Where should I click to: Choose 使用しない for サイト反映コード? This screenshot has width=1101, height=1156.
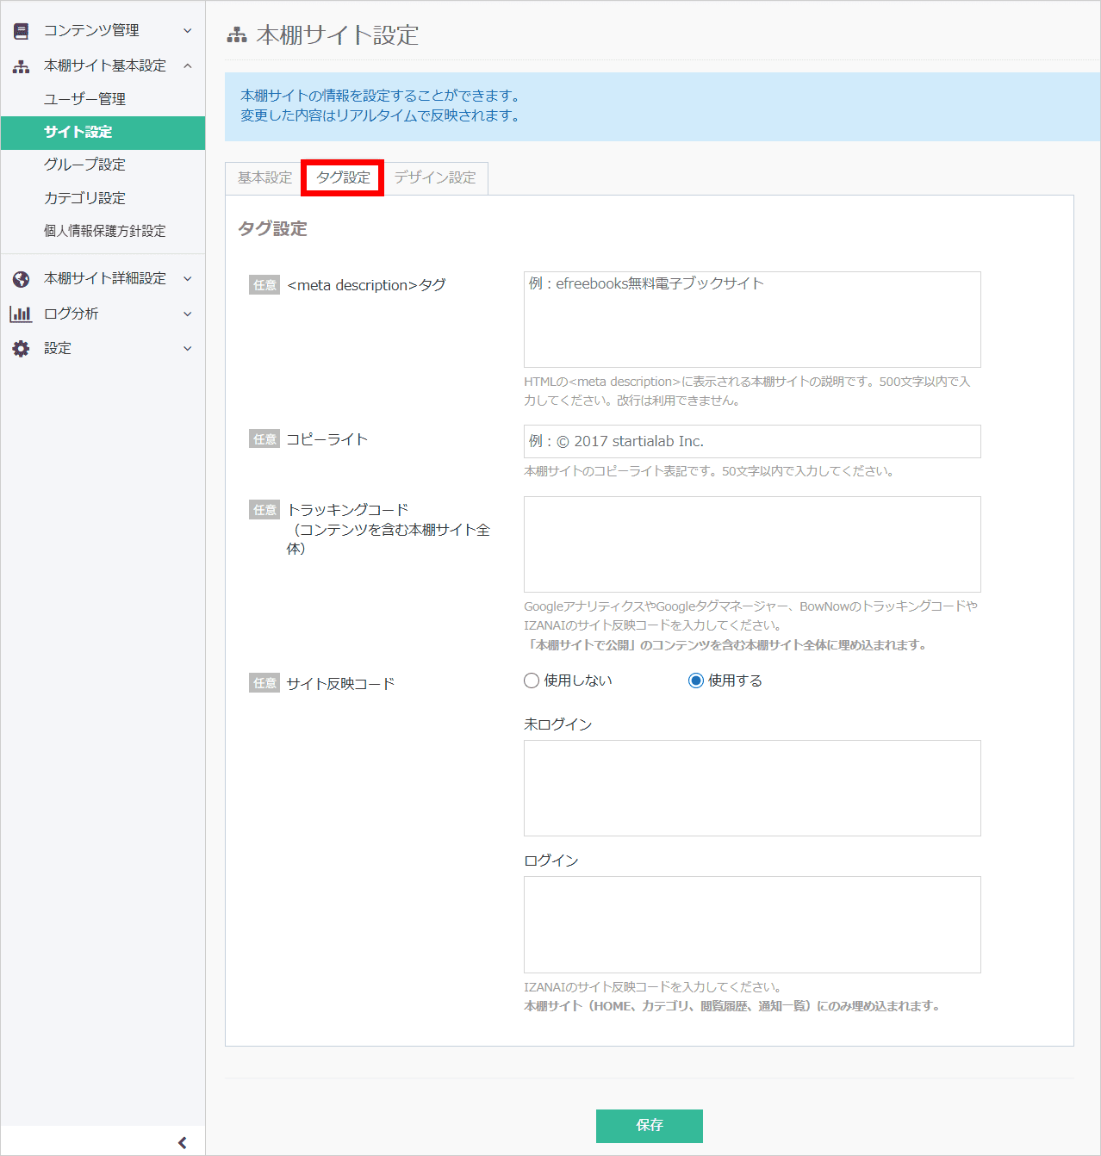pyautogui.click(x=532, y=681)
